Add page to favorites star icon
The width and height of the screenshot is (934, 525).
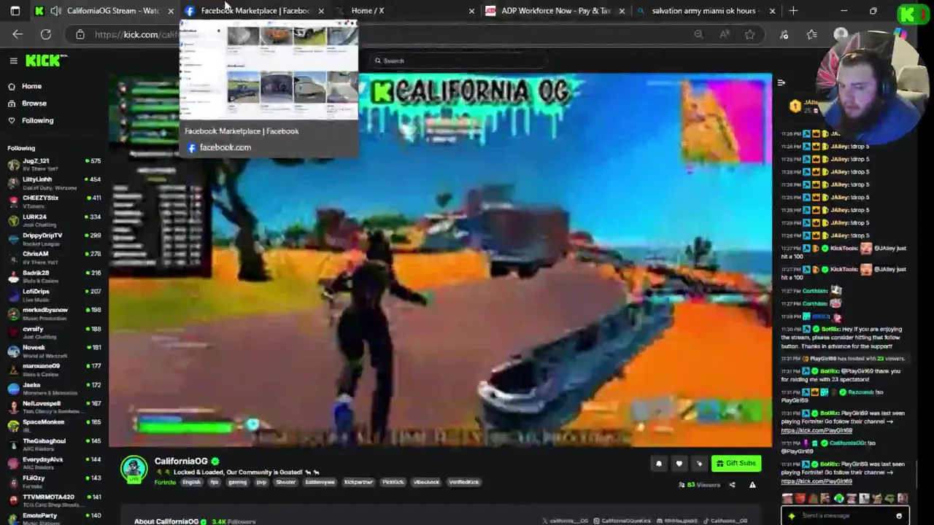coord(749,34)
